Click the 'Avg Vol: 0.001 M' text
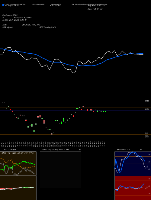 [96, 5]
